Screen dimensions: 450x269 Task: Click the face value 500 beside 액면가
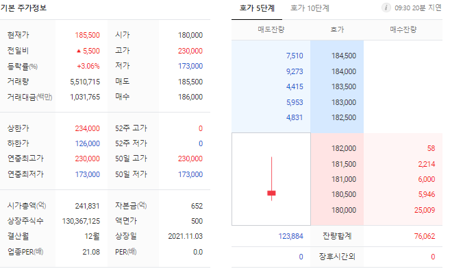[197, 221]
